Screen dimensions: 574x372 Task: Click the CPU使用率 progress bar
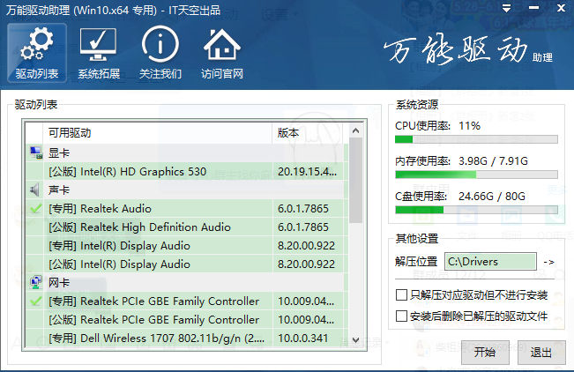tap(476, 139)
